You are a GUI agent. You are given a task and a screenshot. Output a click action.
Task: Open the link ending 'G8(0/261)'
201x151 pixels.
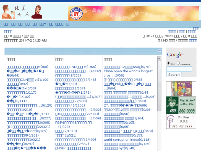[23, 135]
